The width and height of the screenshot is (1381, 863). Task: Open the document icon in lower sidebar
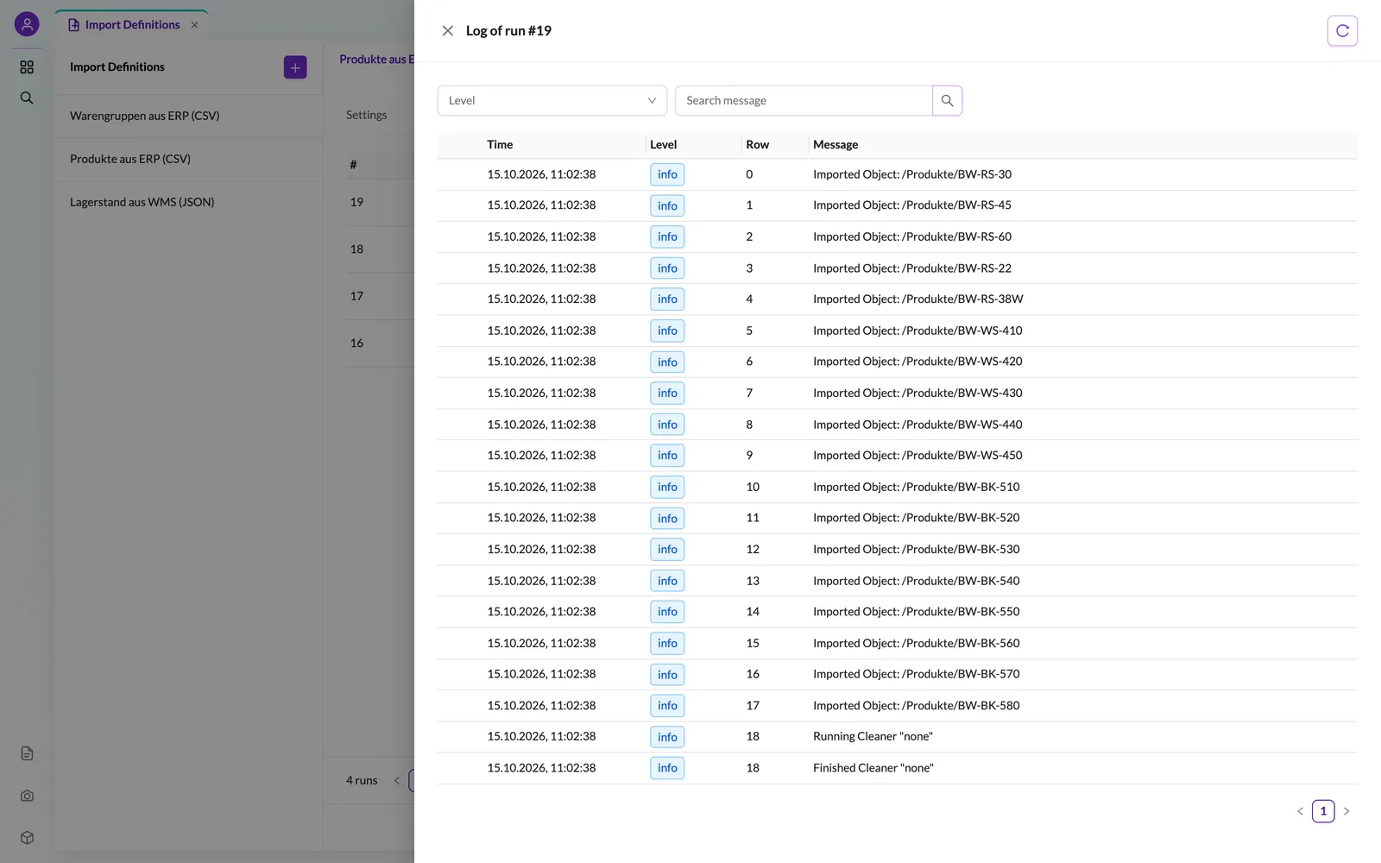click(x=27, y=753)
